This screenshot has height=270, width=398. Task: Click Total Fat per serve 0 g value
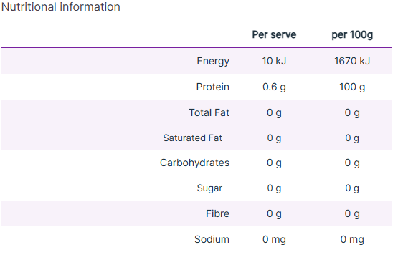click(x=274, y=113)
